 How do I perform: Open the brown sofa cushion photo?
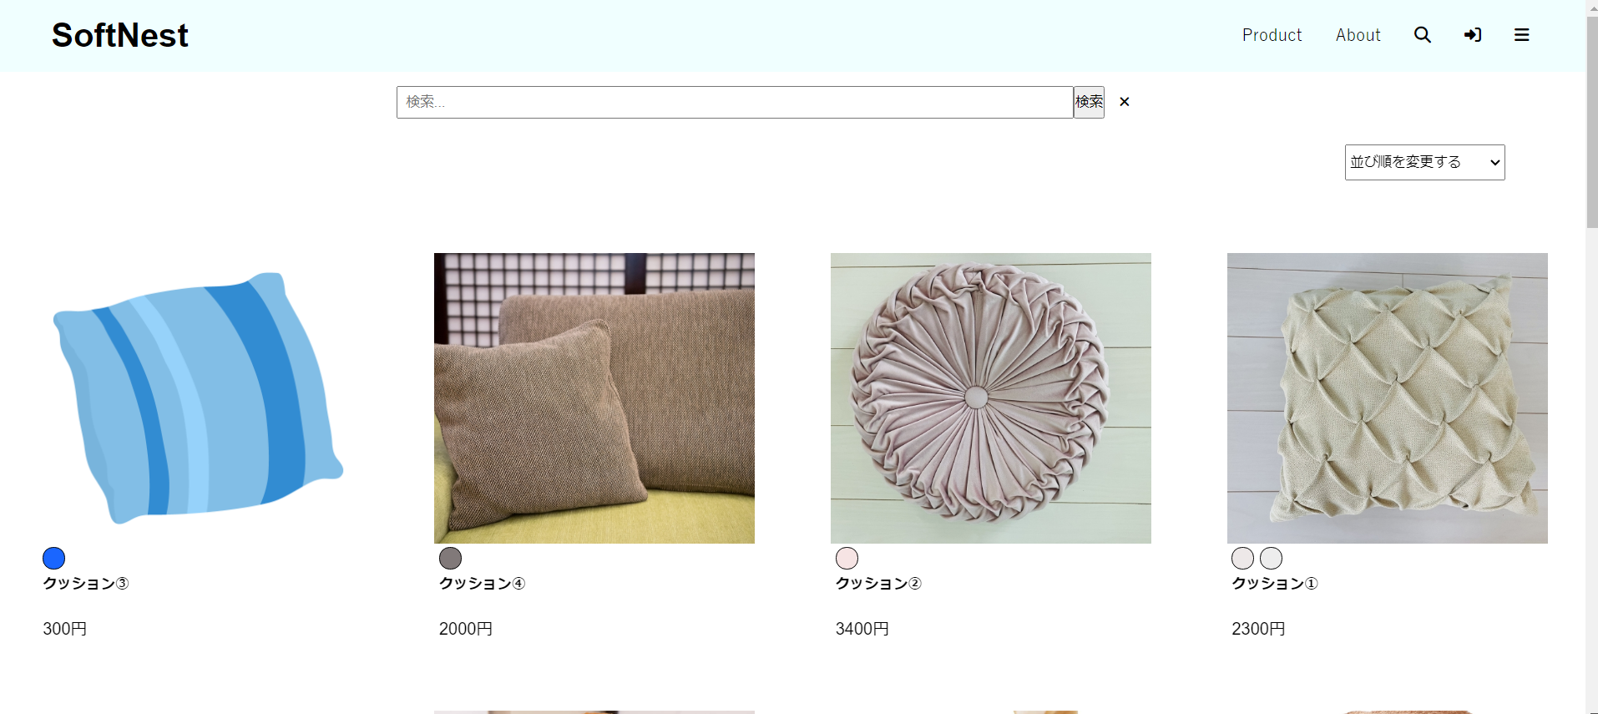pyautogui.click(x=594, y=398)
